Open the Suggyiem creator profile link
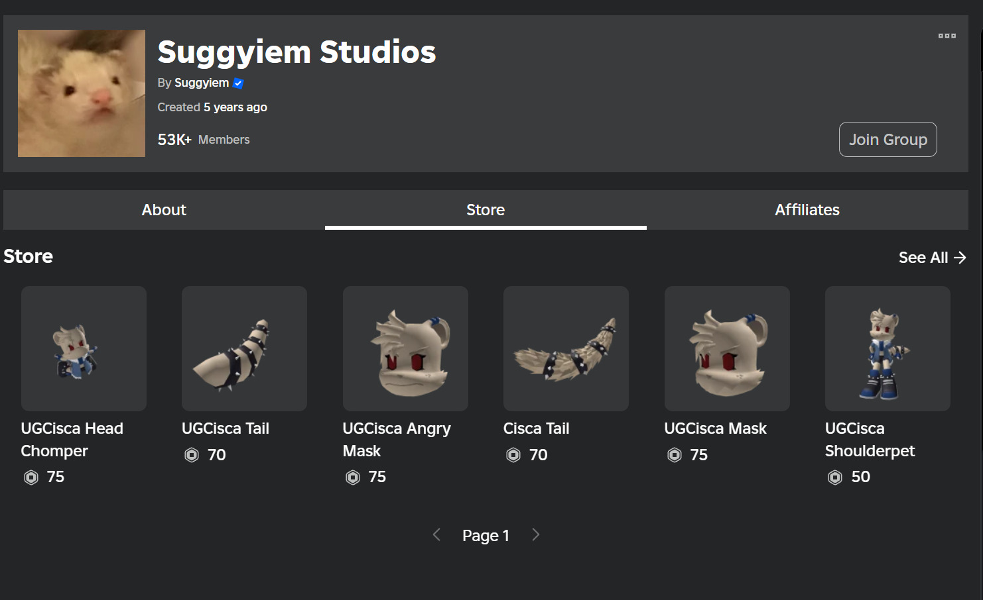 pos(202,83)
